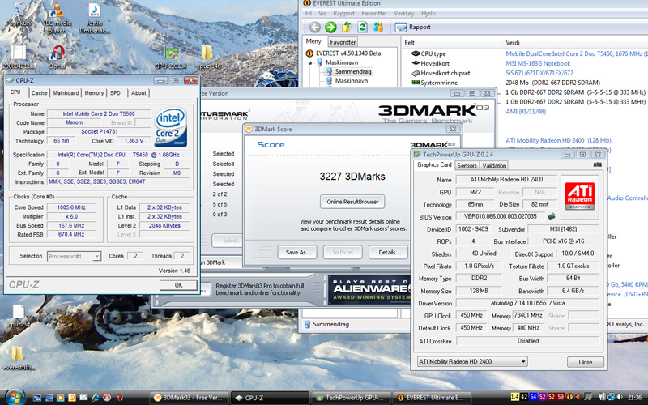The width and height of the screenshot is (648, 405).
Task: Click the EVEREST v4.50.1340 Beta tree root icon
Action: pos(309,53)
